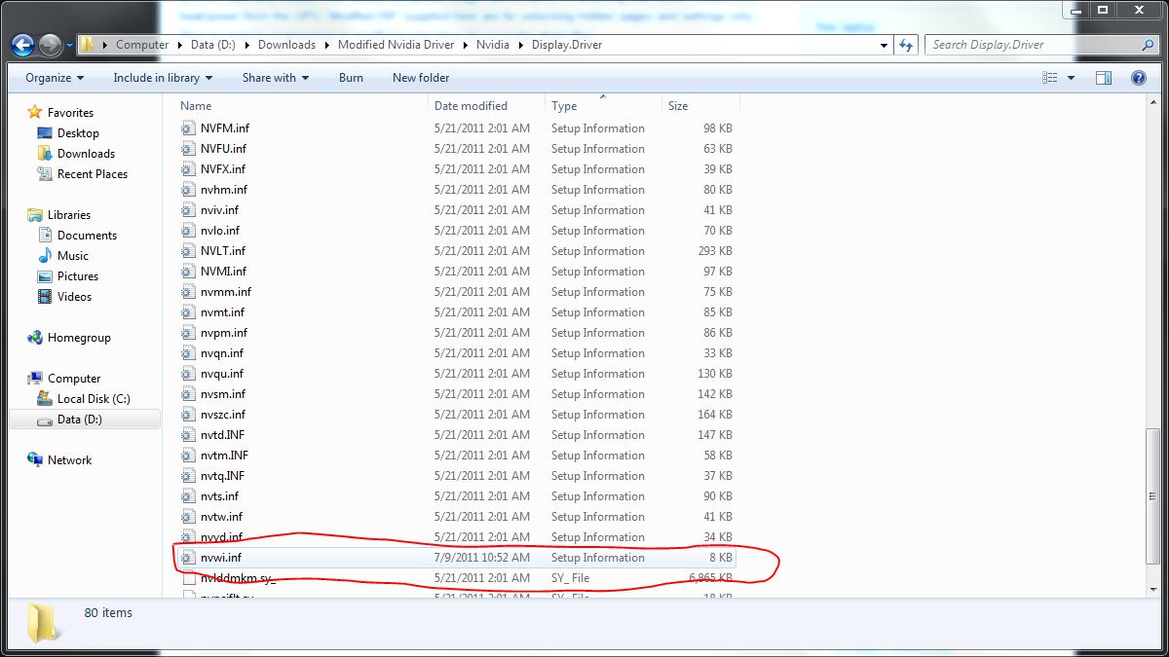Click the Homegroup icon
The height and width of the screenshot is (657, 1169).
[x=35, y=338]
